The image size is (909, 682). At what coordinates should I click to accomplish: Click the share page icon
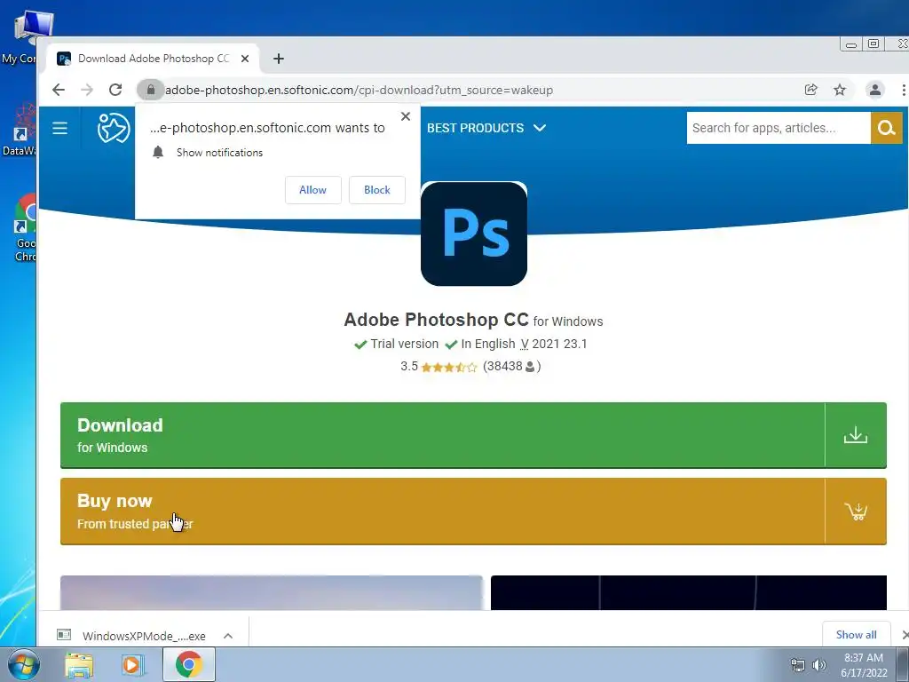(x=811, y=90)
